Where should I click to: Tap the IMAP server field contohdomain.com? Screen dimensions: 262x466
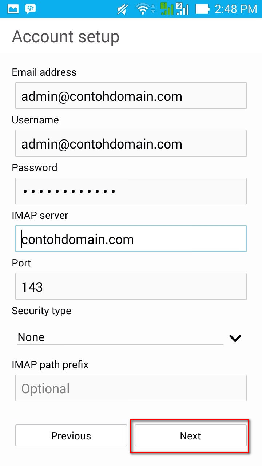[x=131, y=239]
